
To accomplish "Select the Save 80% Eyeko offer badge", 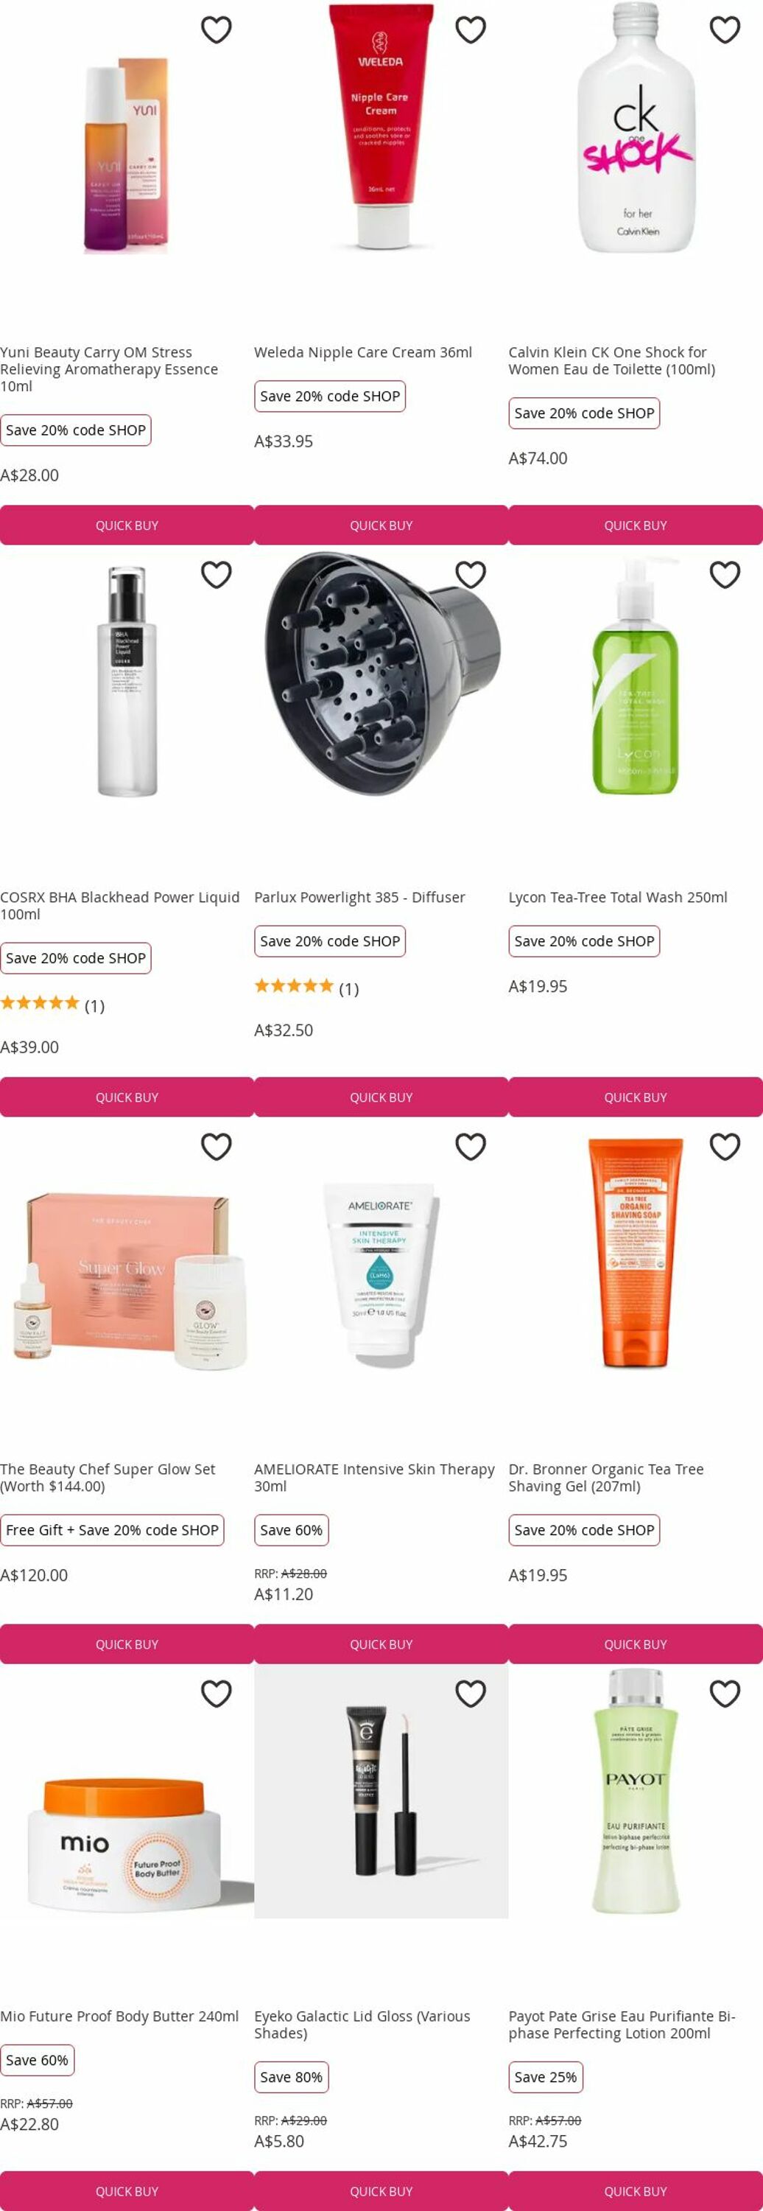I will 292,2076.
